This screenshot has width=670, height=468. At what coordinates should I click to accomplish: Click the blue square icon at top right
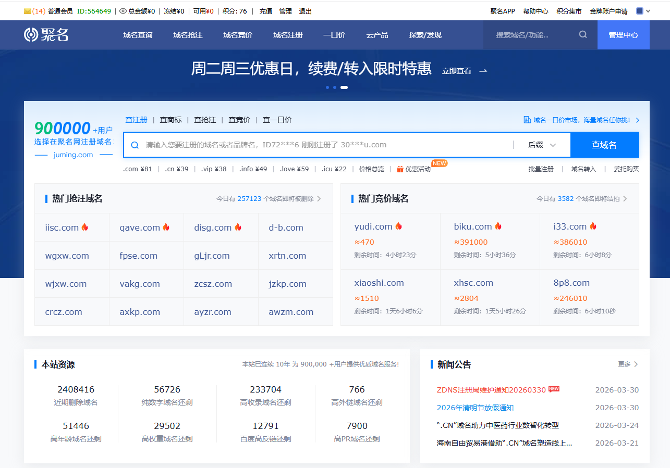tap(640, 11)
